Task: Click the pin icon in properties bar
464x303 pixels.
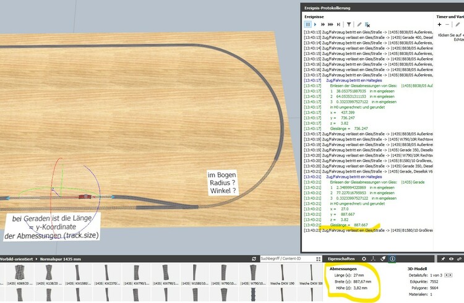Action: pyautogui.click(x=443, y=259)
